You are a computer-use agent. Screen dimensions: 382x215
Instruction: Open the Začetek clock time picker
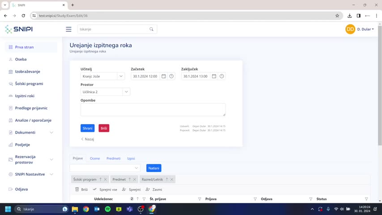(x=171, y=77)
